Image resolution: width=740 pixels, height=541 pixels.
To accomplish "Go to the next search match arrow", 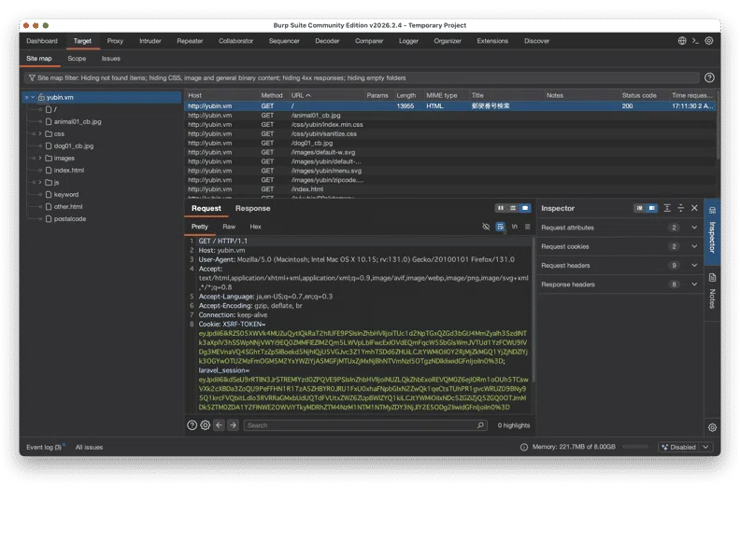I will (x=233, y=425).
